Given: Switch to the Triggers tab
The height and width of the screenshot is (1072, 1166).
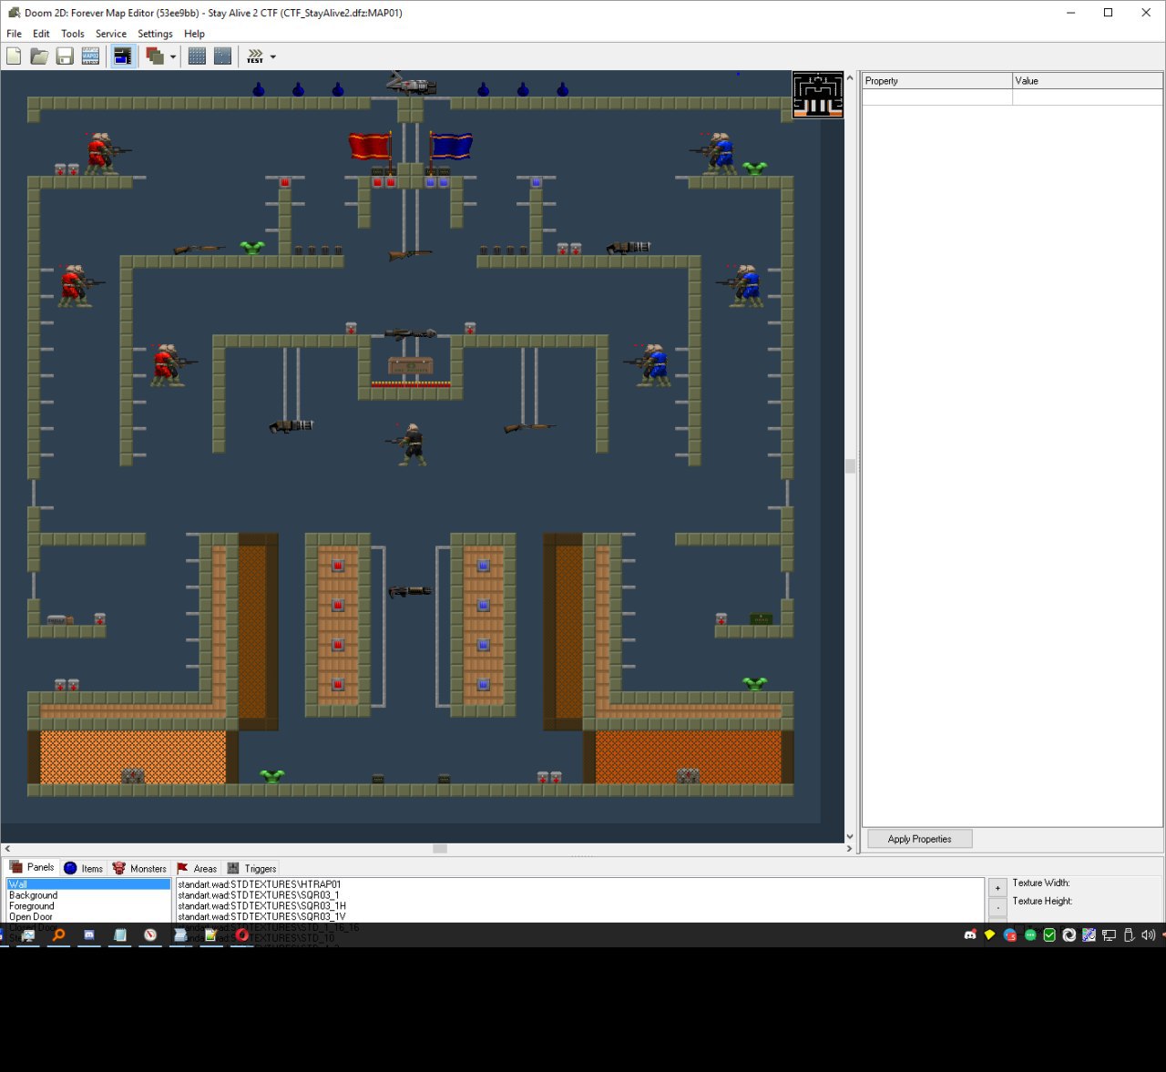Looking at the screenshot, I should tap(251, 868).
